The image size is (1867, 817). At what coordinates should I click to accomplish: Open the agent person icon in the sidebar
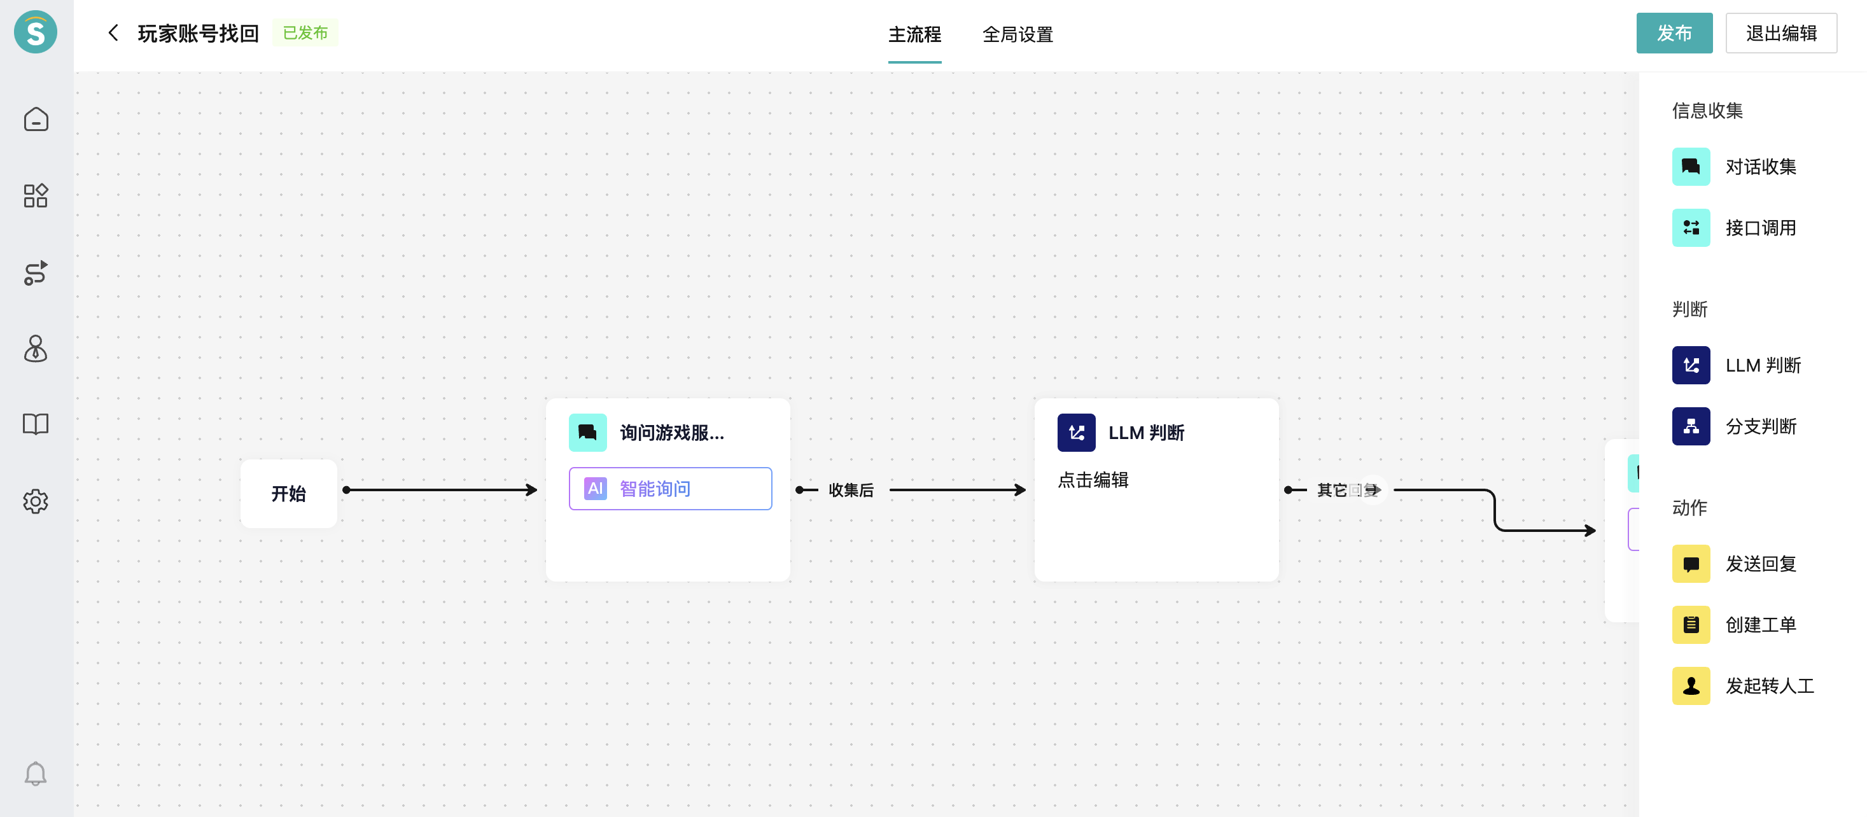pos(36,349)
